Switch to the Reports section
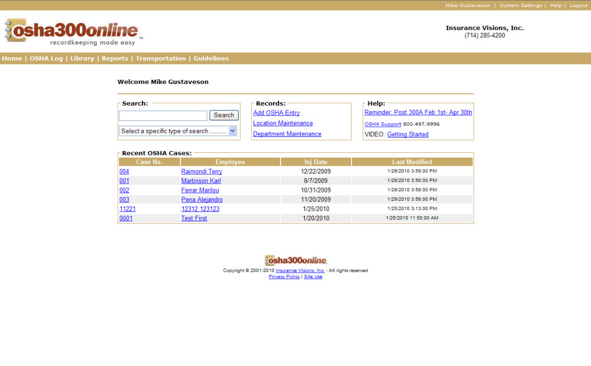The width and height of the screenshot is (591, 366). [x=115, y=58]
